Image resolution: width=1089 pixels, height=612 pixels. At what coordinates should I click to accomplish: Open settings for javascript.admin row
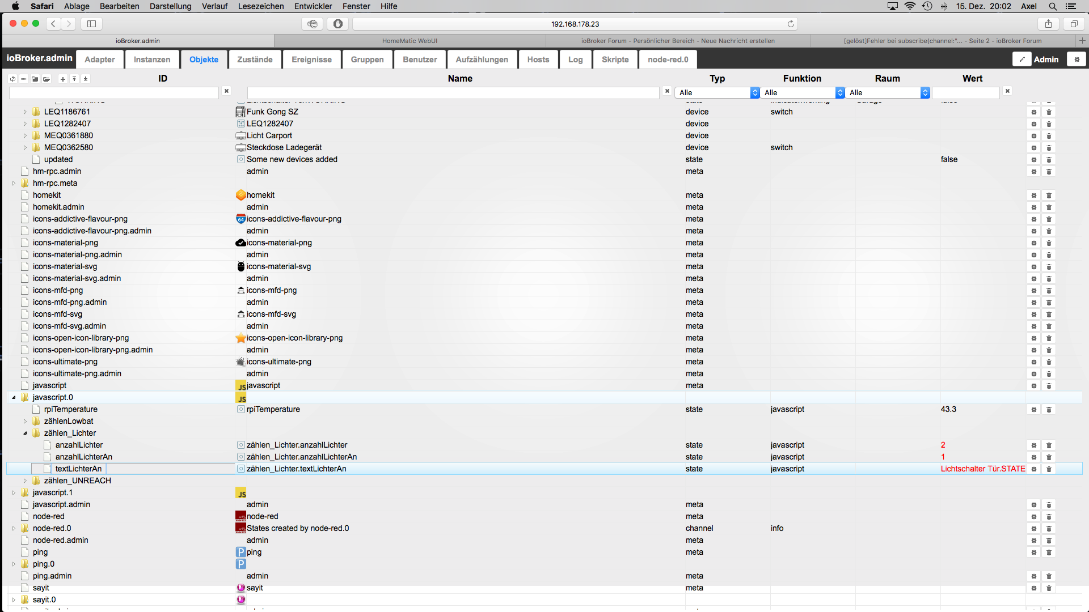click(x=1033, y=505)
